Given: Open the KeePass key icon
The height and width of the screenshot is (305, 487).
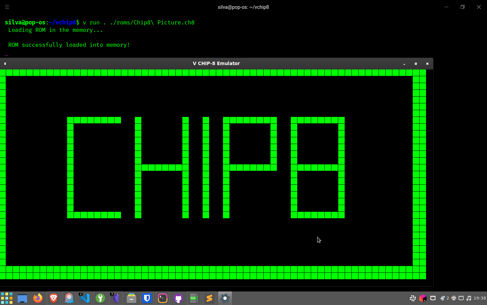Looking at the screenshot, I should [100, 298].
